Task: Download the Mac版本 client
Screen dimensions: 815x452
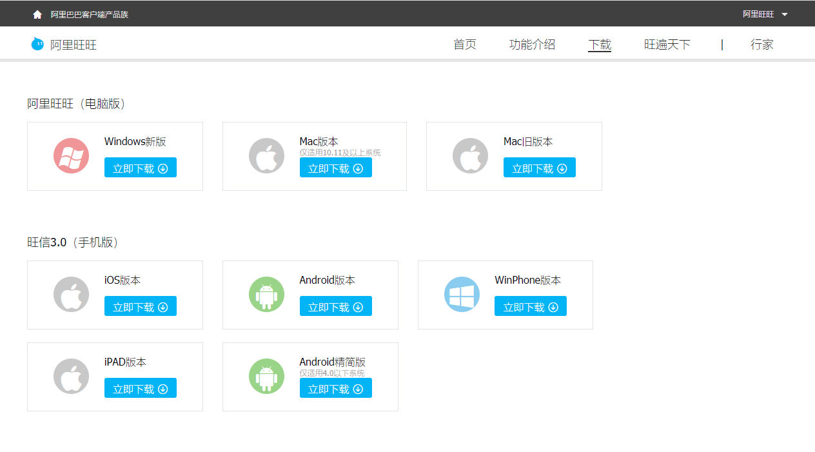Action: pos(336,168)
